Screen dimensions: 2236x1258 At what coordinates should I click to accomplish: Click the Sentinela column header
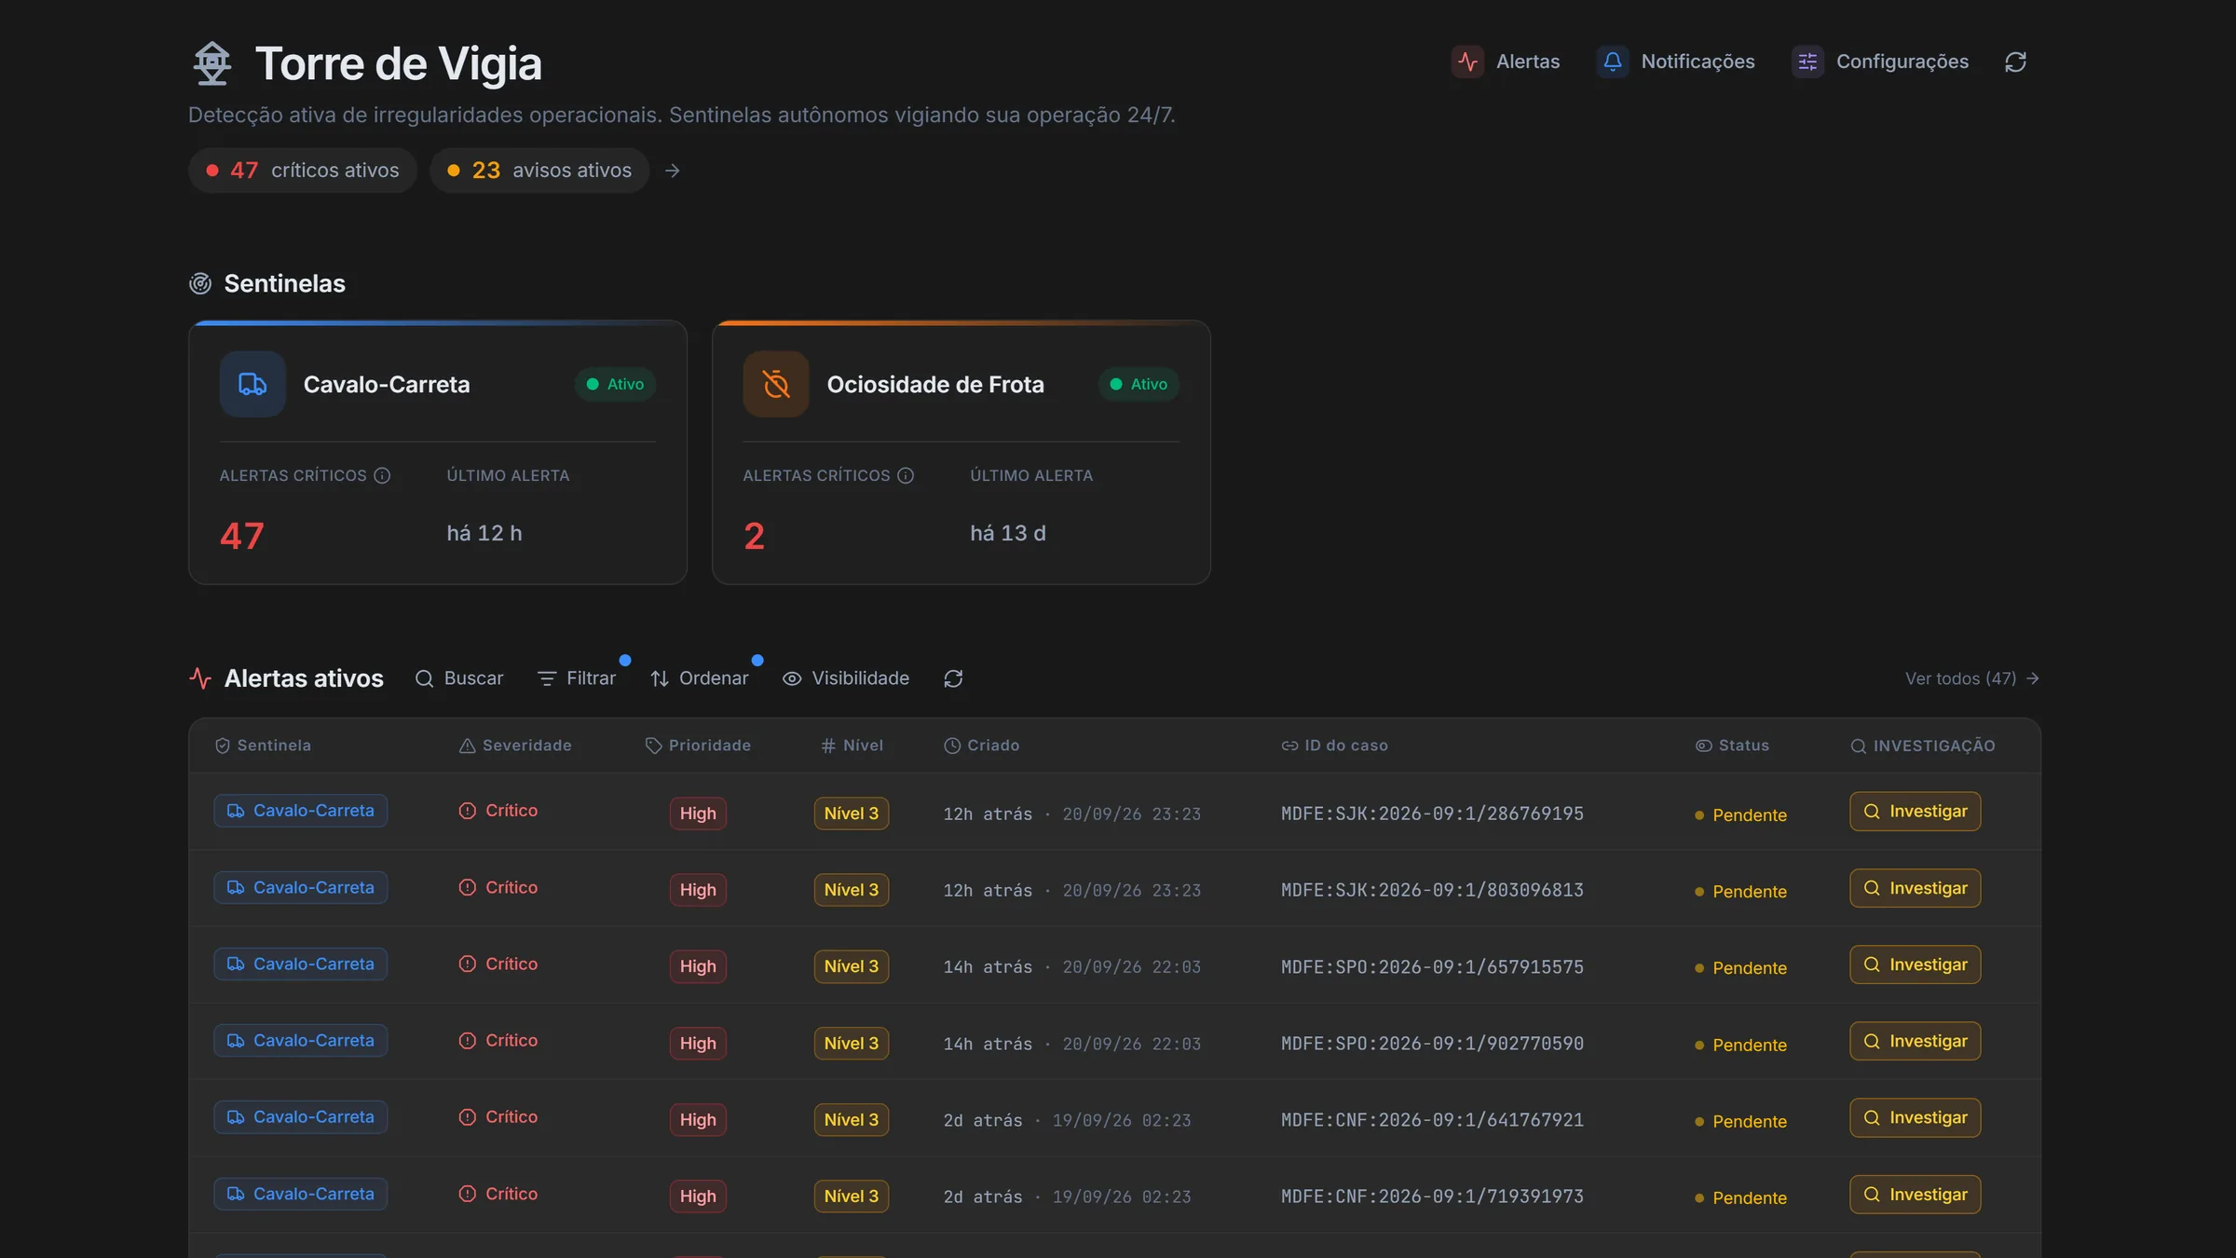point(264,745)
